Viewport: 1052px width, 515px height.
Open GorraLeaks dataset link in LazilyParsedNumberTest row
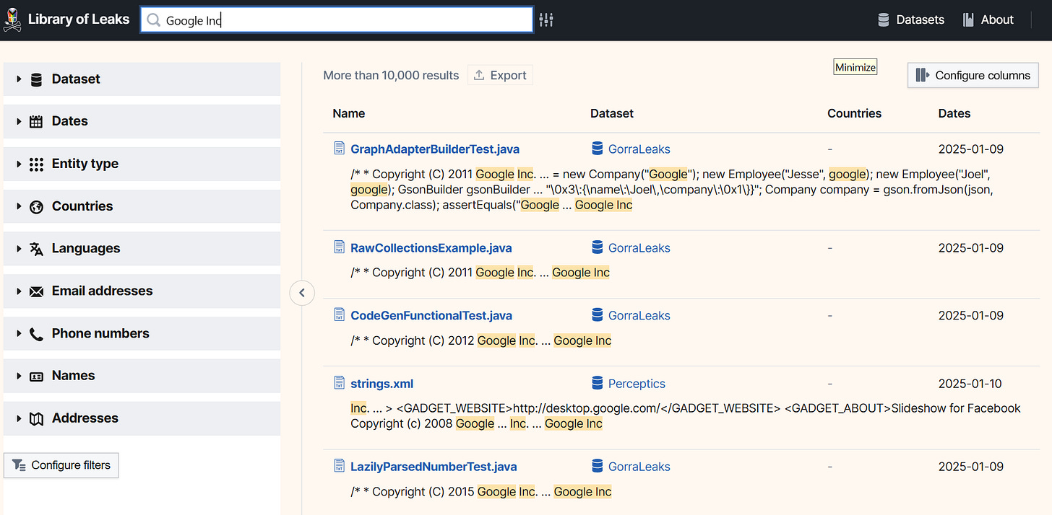coord(639,467)
